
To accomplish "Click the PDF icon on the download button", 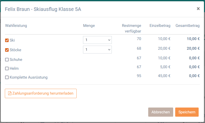I will pyautogui.click(x=10, y=93).
